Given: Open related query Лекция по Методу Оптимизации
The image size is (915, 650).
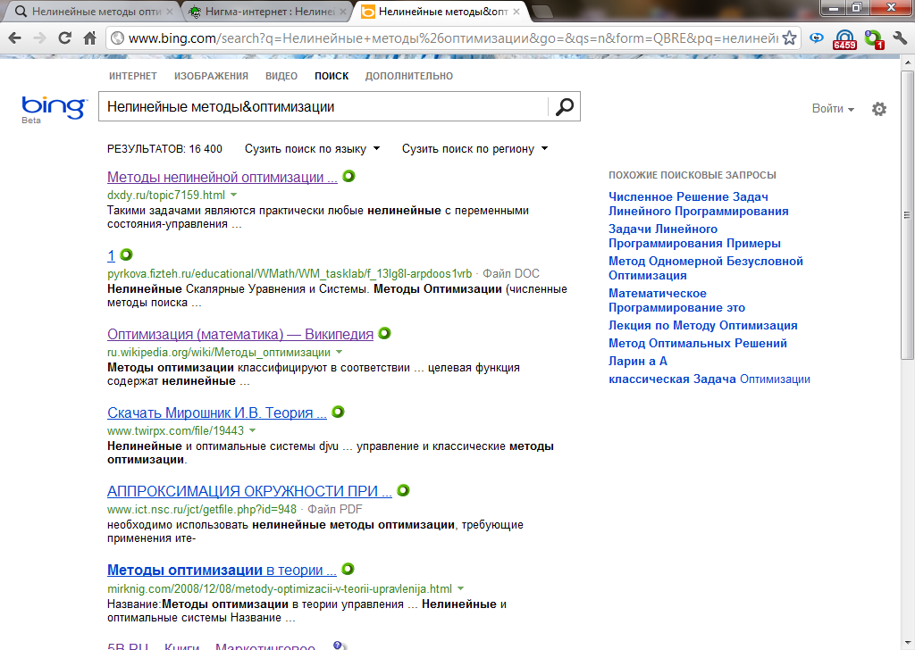Looking at the screenshot, I should point(702,325).
